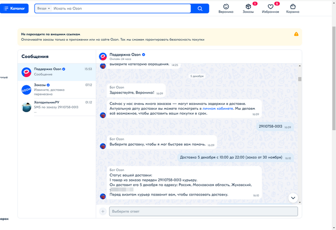Click the page vertical scrollbar
The image size is (336, 230).
[x=333, y=72]
